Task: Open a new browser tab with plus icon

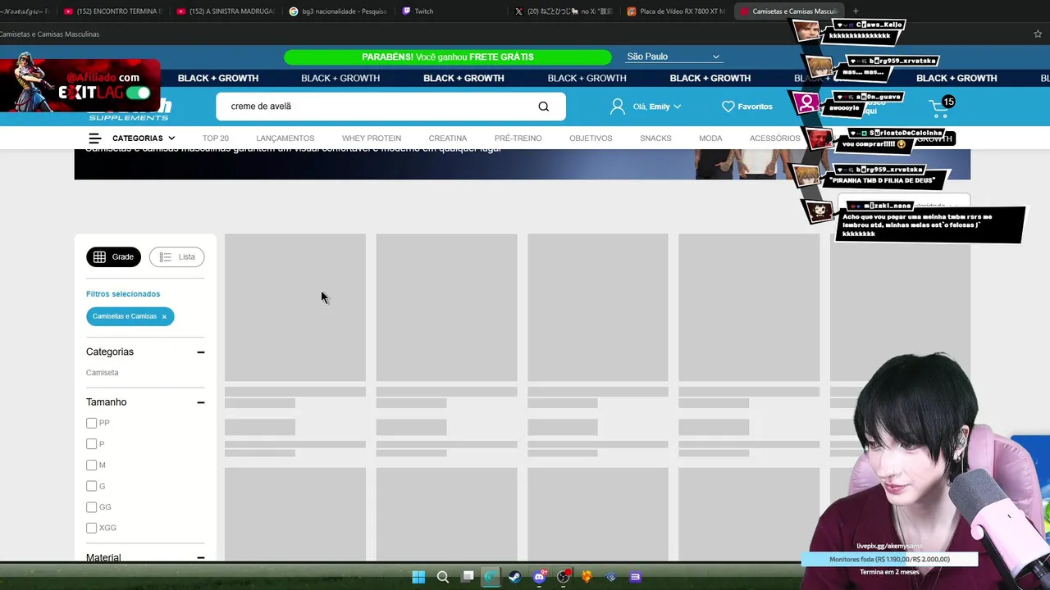Action: pyautogui.click(x=856, y=11)
